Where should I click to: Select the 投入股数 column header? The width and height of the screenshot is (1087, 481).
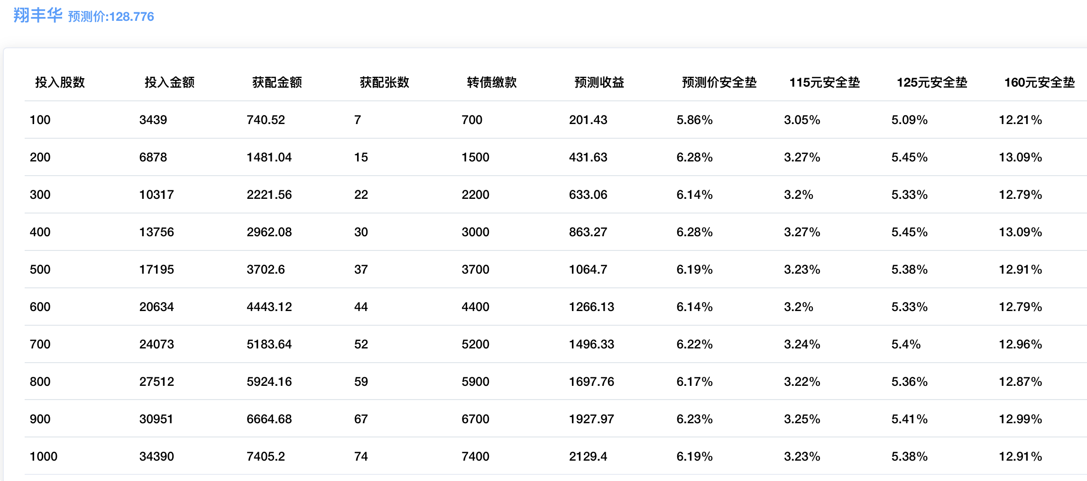coord(60,82)
